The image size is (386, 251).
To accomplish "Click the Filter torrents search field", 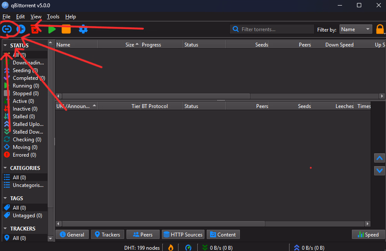I will tap(273, 29).
